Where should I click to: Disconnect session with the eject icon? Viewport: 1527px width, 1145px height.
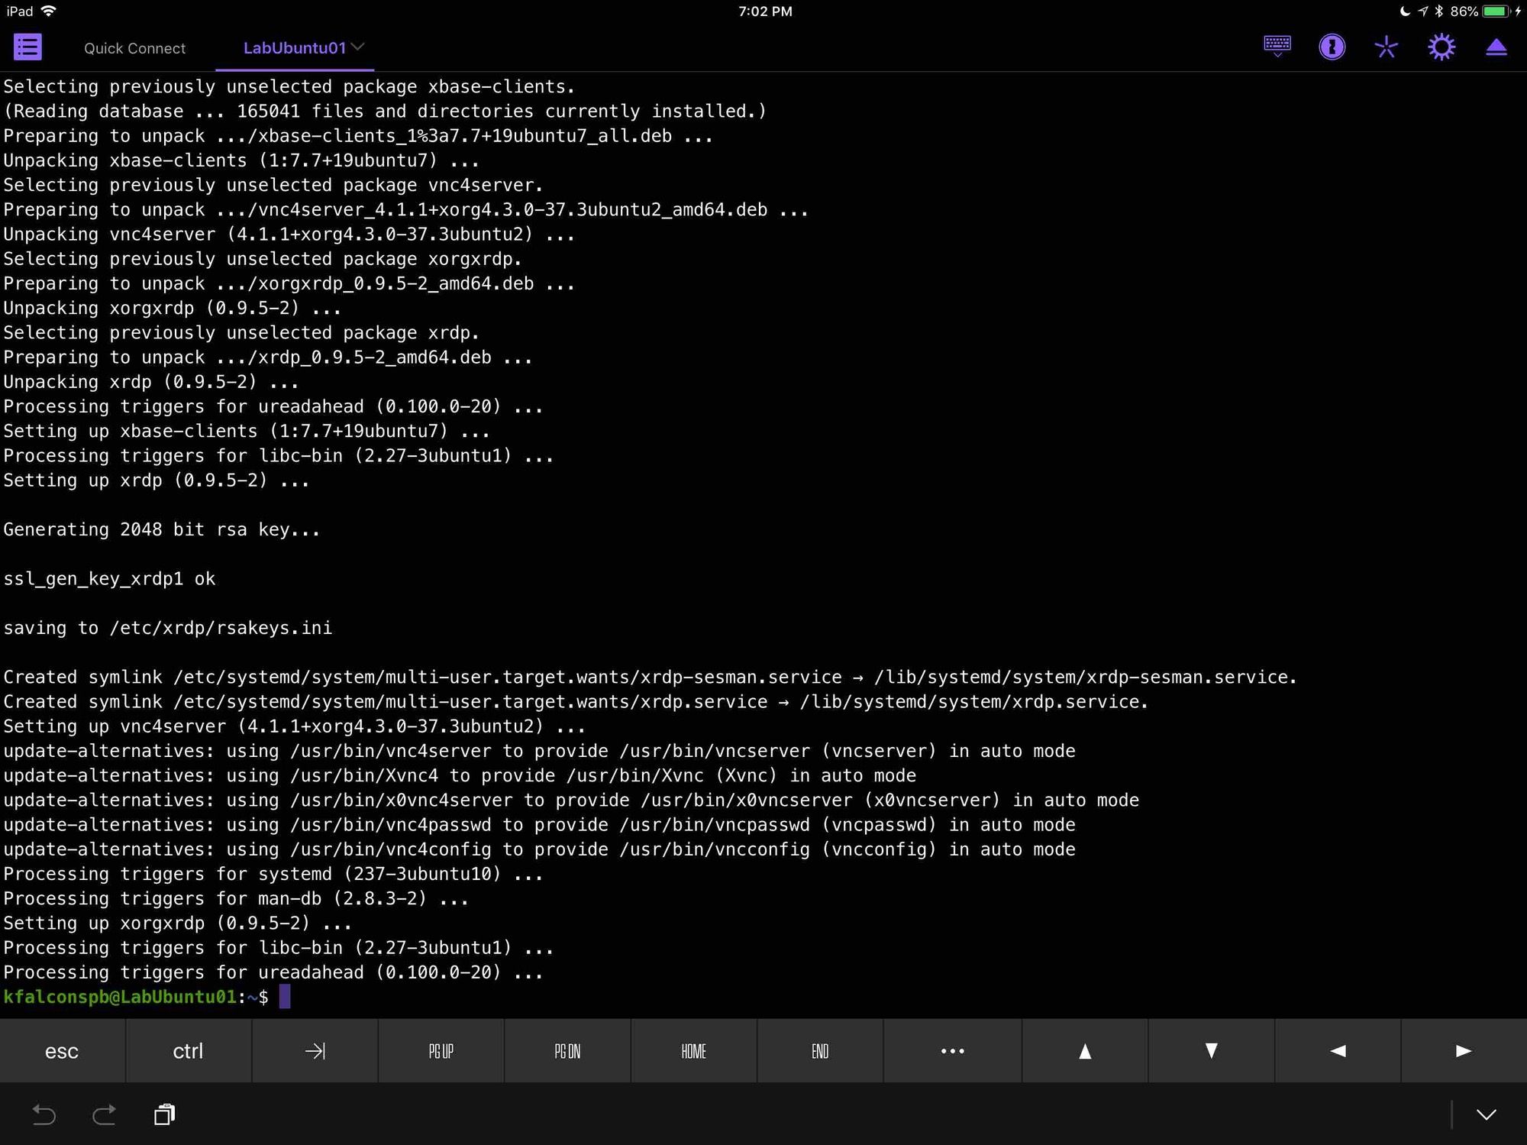tap(1496, 47)
